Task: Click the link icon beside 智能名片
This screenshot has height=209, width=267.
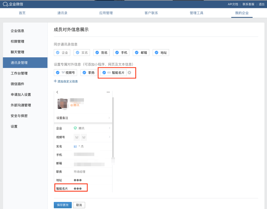Action: (109, 72)
